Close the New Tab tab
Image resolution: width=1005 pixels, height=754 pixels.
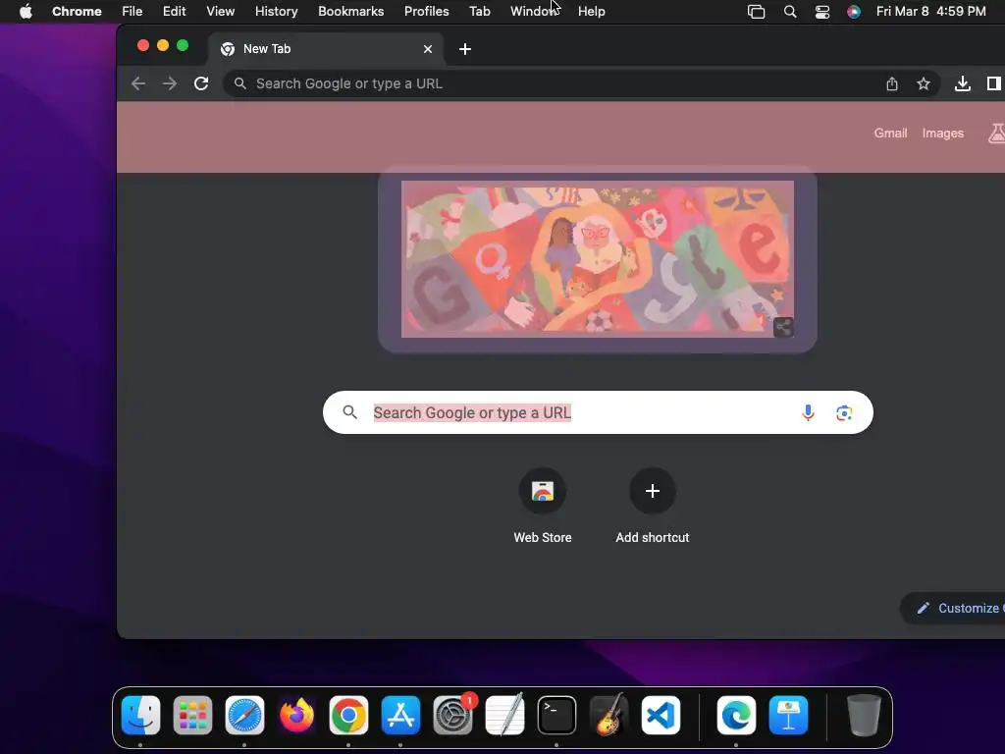click(428, 49)
